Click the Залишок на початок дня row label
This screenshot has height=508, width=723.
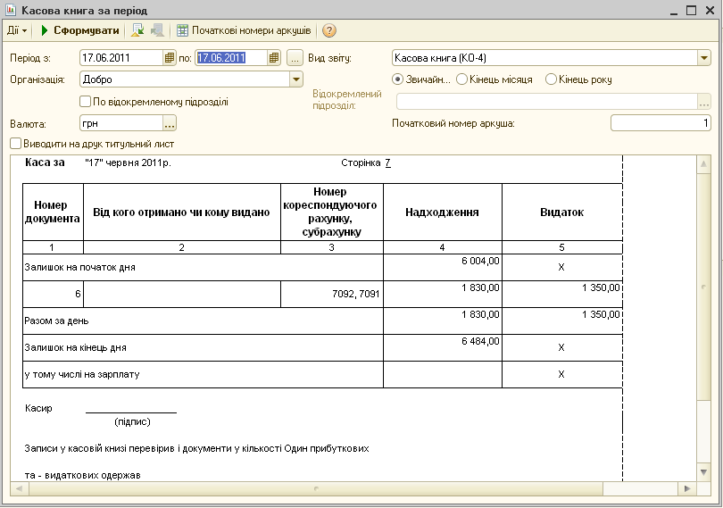[x=79, y=268]
